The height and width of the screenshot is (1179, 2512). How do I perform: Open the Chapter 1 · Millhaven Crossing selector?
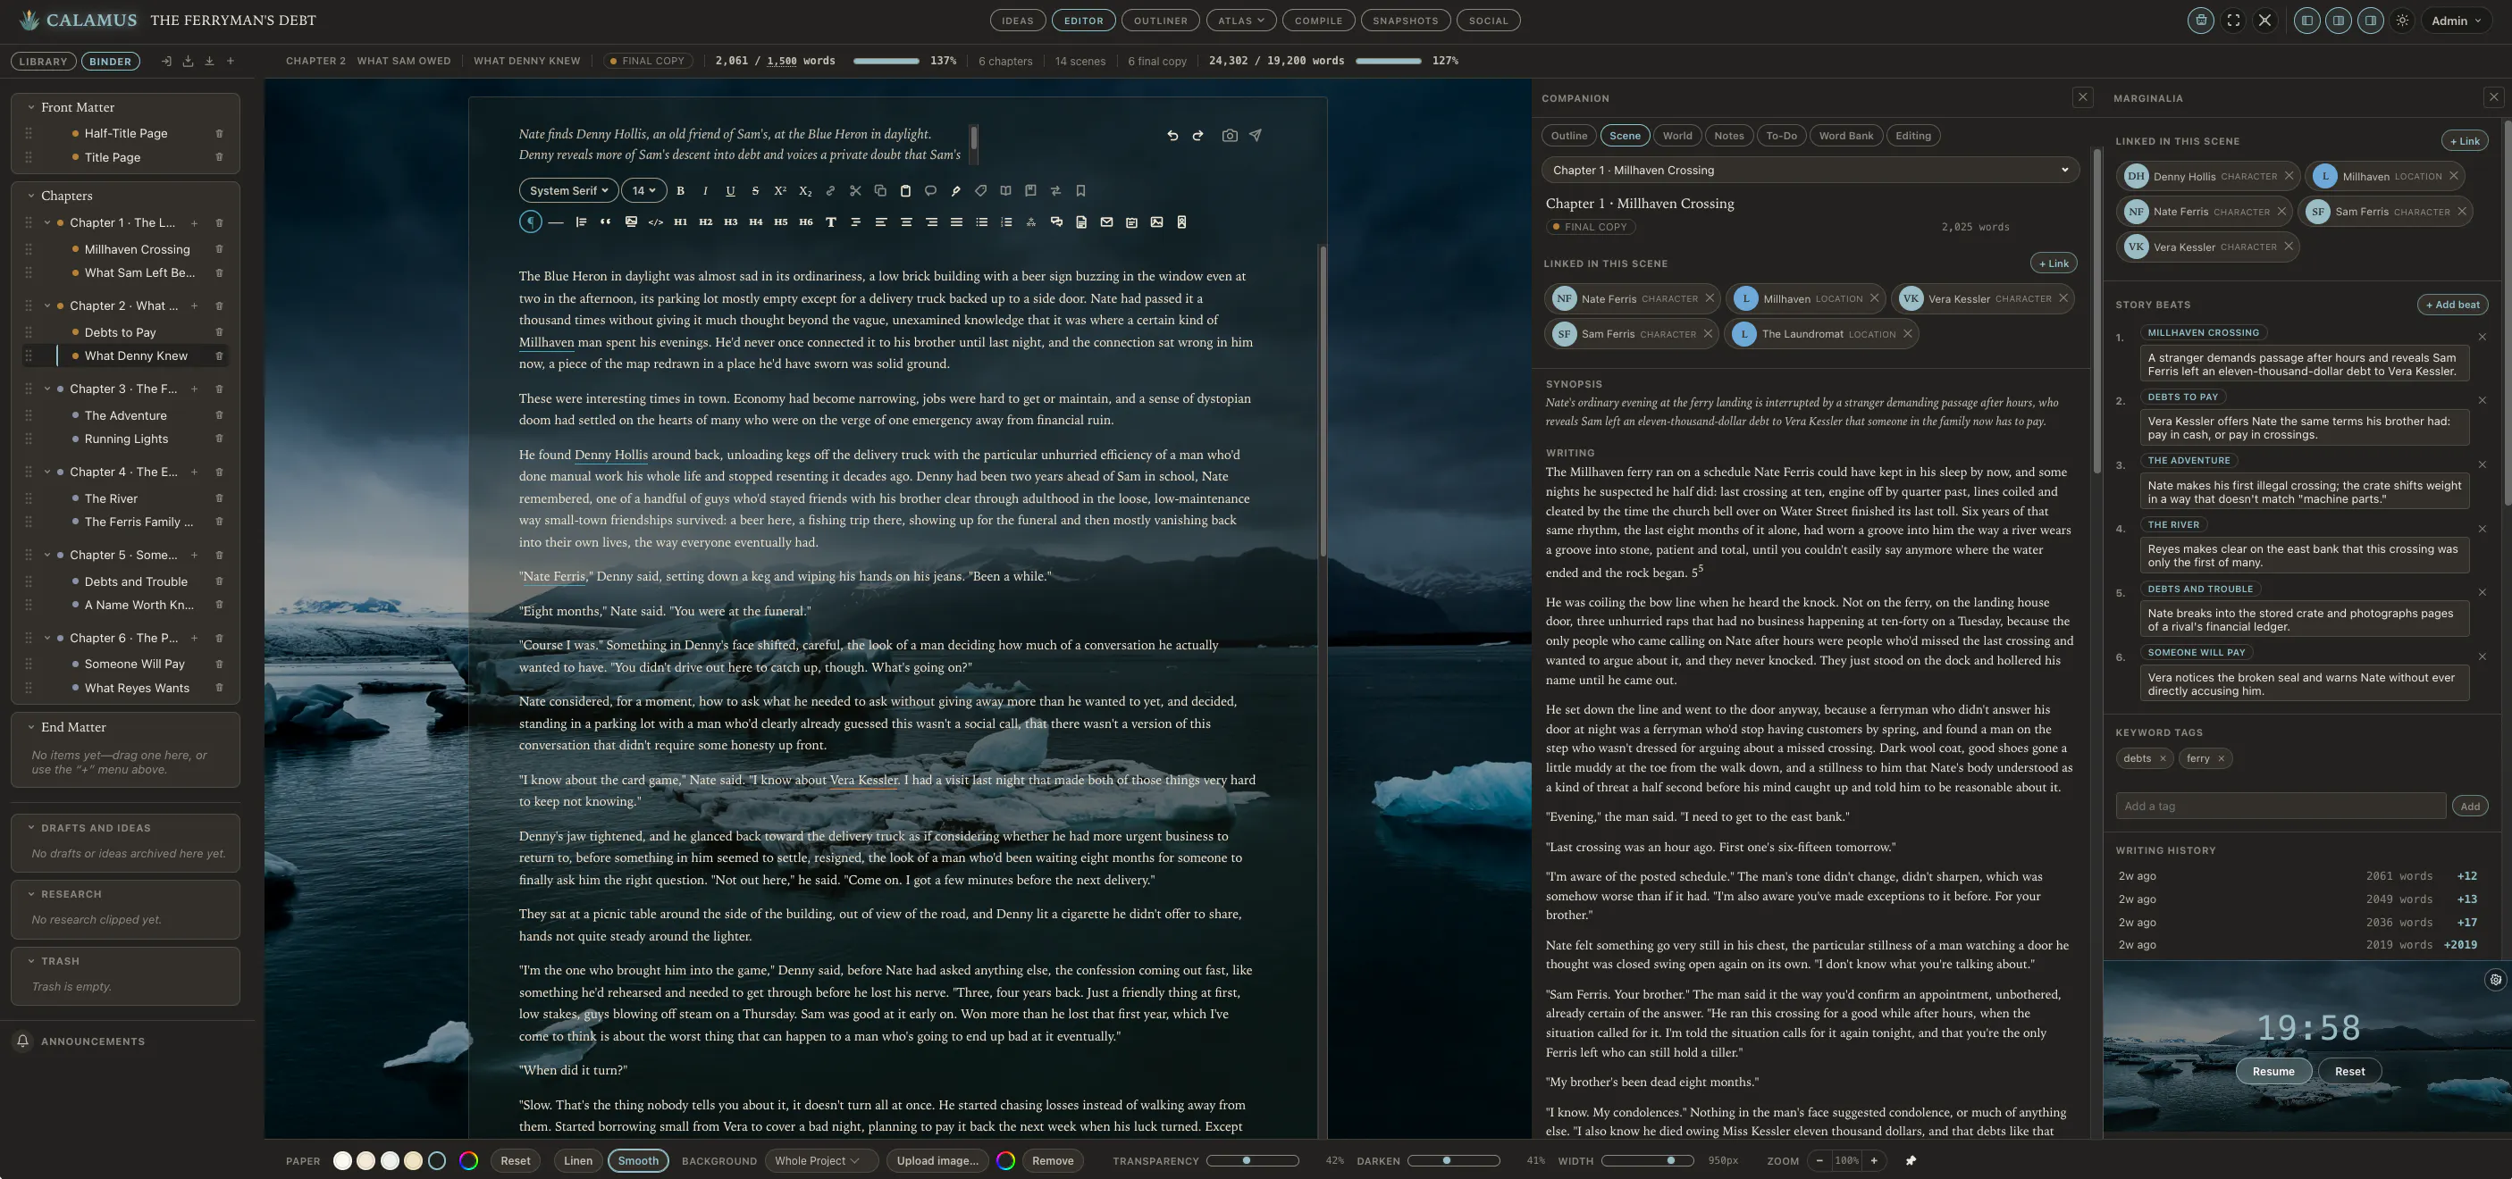(1810, 171)
